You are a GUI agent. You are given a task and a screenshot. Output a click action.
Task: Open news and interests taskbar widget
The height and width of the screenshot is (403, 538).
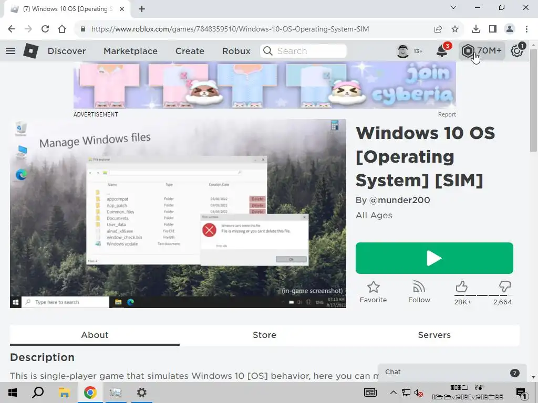[x=370, y=393]
